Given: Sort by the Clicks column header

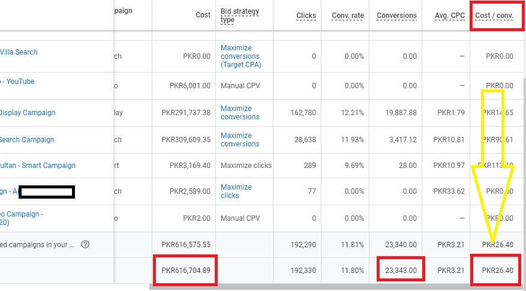Looking at the screenshot, I should click(x=306, y=16).
